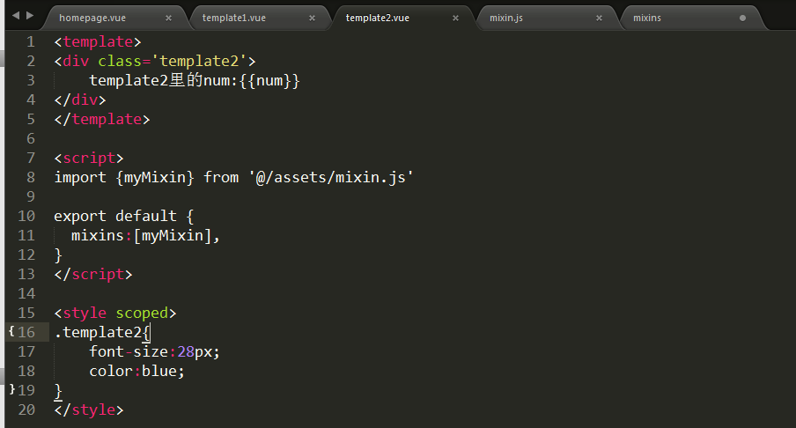Click the opening brace marker at line 16
This screenshot has height=428, width=796.
pos(11,331)
